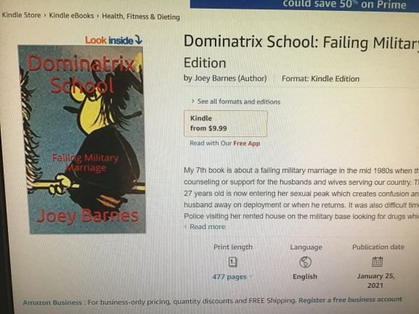Go to Kindle Store breadcrumb
Screen dimensions: 419x314
[x=21, y=15]
